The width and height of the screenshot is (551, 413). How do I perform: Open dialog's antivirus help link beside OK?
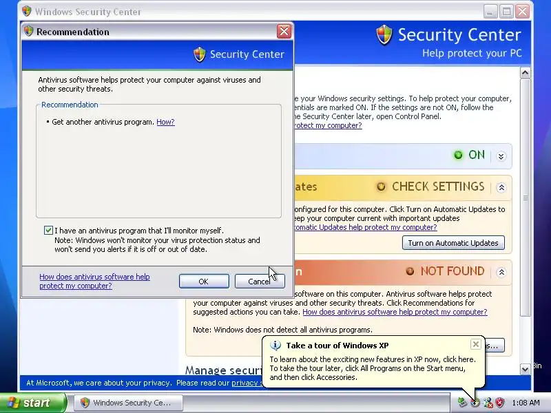[x=94, y=282]
